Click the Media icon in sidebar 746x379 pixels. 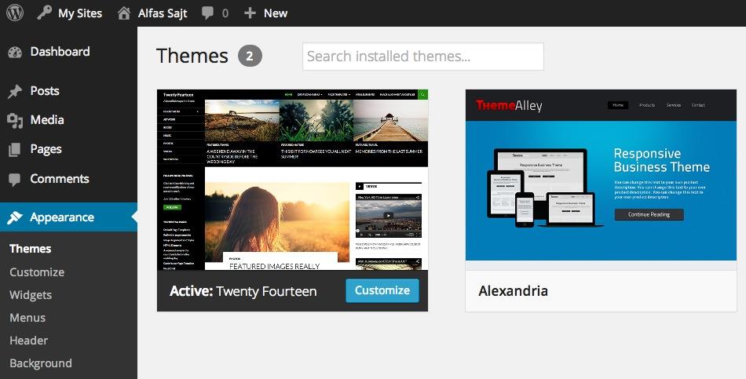coord(15,121)
